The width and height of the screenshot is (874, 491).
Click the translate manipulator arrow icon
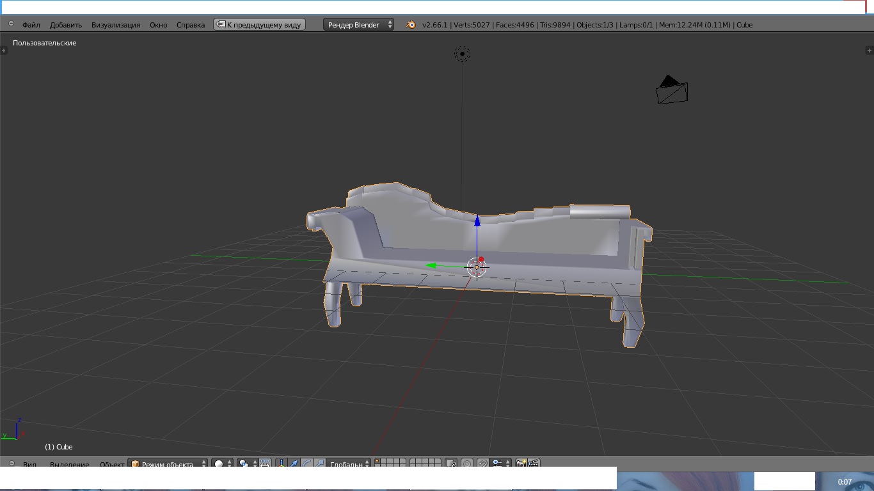(x=294, y=464)
